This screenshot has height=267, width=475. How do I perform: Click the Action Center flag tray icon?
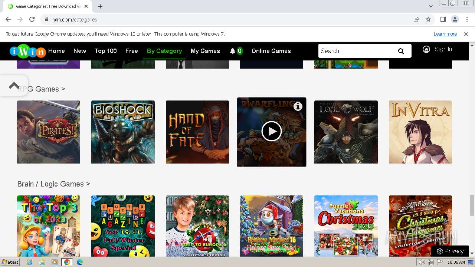click(440, 262)
